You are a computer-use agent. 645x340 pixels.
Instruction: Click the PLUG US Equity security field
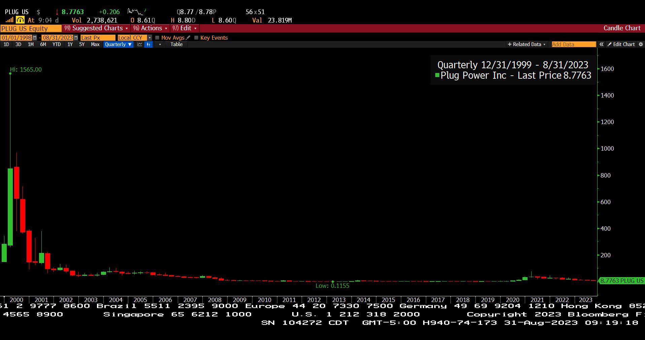click(31, 29)
